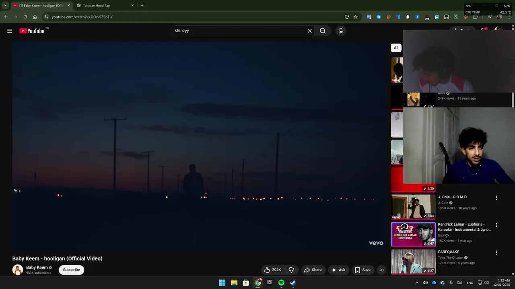Open the EARFQUAKE video title
Image resolution: width=515 pixels, height=289 pixels.
click(449, 252)
